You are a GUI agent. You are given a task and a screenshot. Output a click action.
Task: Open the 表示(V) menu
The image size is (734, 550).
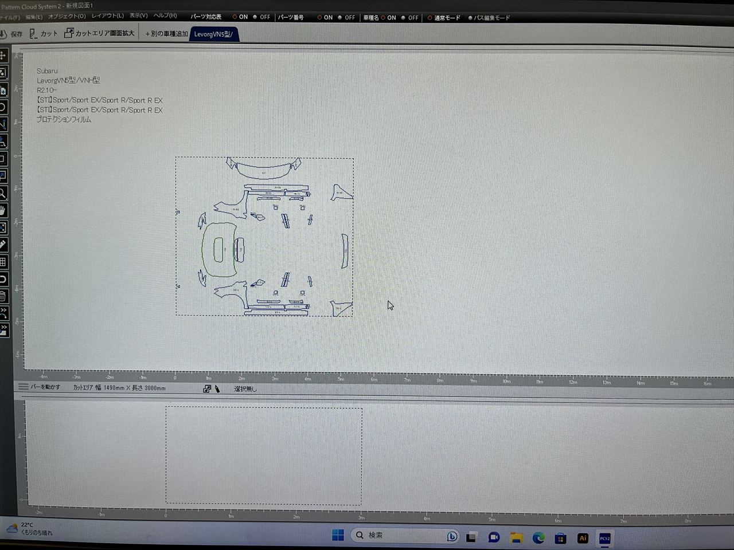click(139, 15)
